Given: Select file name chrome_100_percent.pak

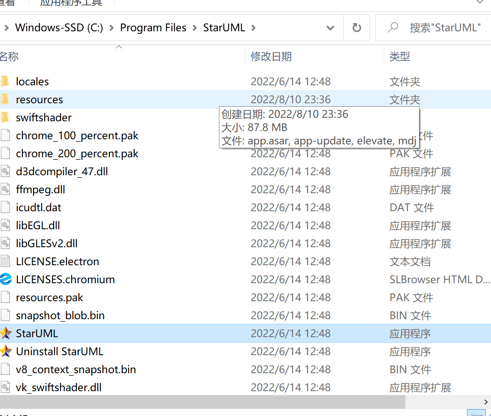Looking at the screenshot, I should (x=77, y=135).
